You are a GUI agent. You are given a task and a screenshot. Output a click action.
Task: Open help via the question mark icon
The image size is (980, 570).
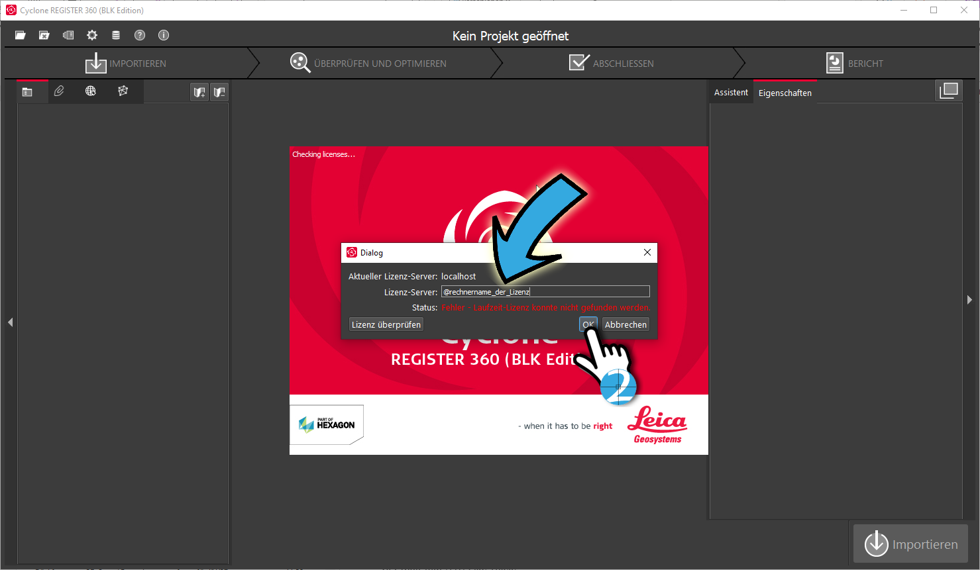(x=140, y=35)
